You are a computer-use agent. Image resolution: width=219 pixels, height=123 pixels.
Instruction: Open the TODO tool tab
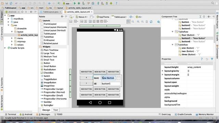coord(58,114)
